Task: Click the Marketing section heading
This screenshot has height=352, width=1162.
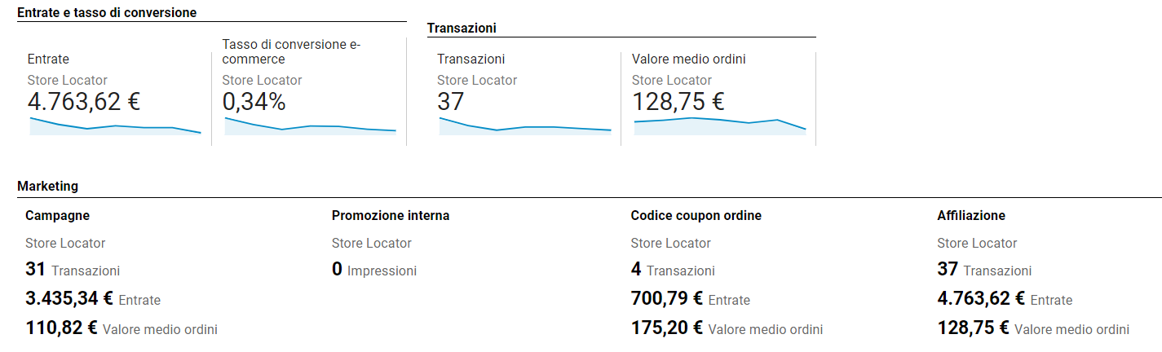Action: 48,186
